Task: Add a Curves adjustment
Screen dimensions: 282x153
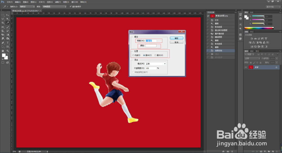Action: 259,38
